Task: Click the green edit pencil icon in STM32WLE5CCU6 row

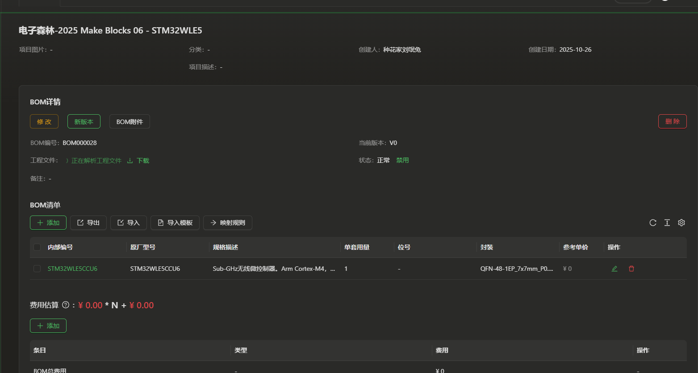Action: [614, 269]
